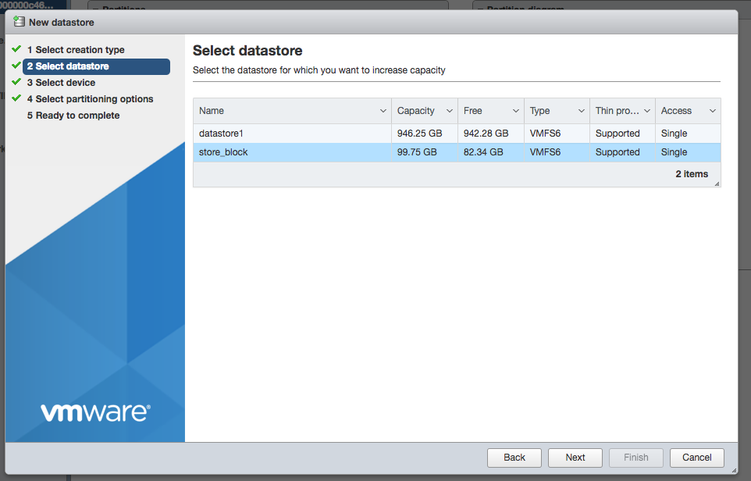Click the 2 items count label
Screen dimensions: 751x481
click(x=692, y=174)
